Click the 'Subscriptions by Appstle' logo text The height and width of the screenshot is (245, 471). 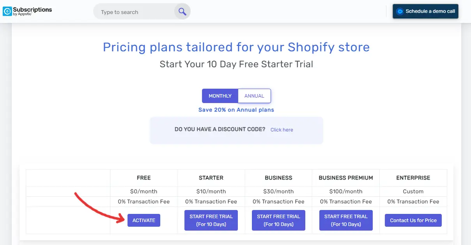click(32, 11)
